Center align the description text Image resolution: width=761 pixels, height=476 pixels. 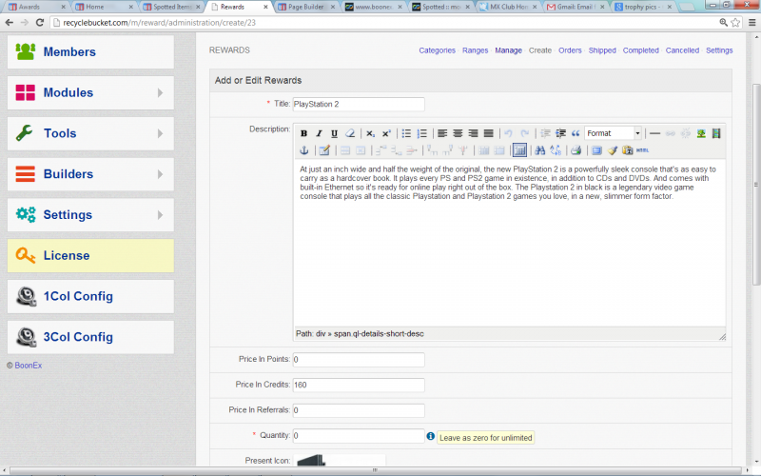(x=458, y=133)
